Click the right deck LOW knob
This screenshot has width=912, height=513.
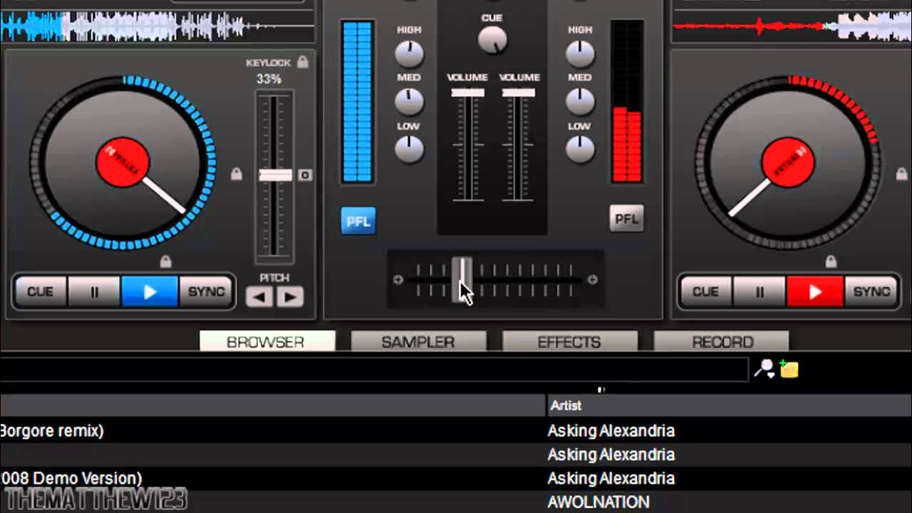point(580,149)
